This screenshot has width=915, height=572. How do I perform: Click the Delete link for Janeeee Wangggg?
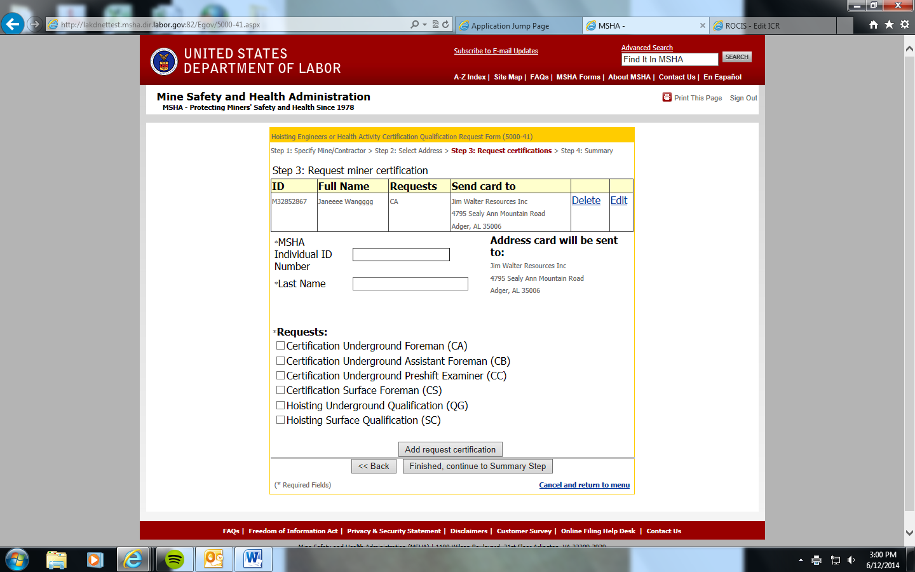[586, 200]
